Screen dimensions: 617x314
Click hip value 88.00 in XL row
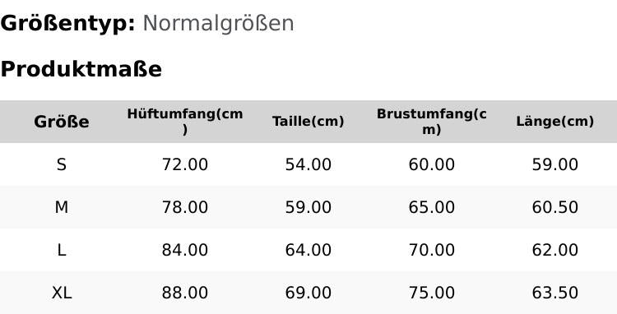tap(185, 293)
